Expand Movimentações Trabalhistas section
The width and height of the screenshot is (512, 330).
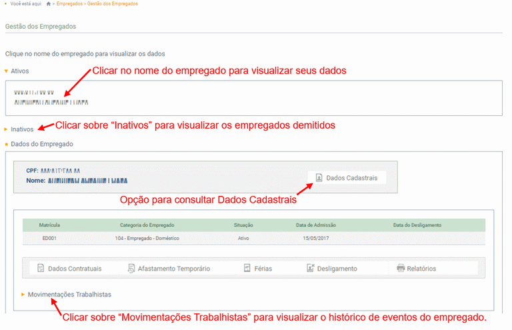[69, 295]
